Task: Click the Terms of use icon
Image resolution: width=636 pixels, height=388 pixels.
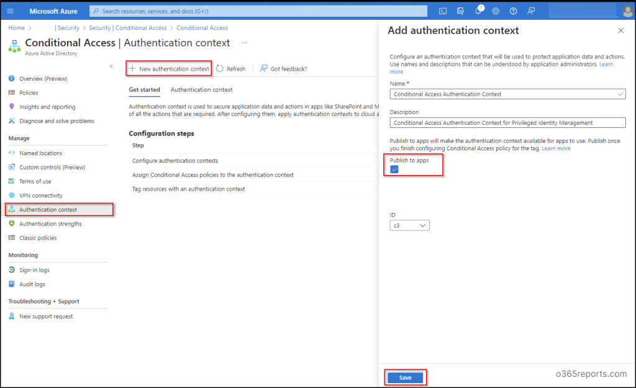Action: click(x=11, y=181)
